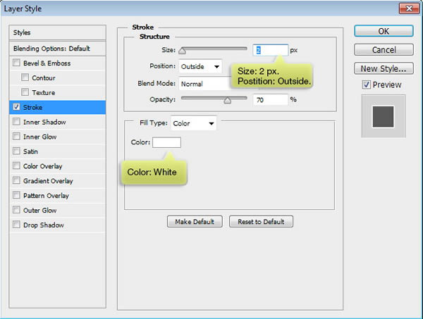Check the Drop Shadow checkbox

(16, 225)
